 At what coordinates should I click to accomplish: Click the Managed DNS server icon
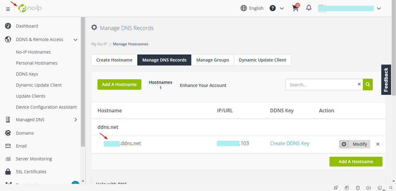tap(8, 120)
